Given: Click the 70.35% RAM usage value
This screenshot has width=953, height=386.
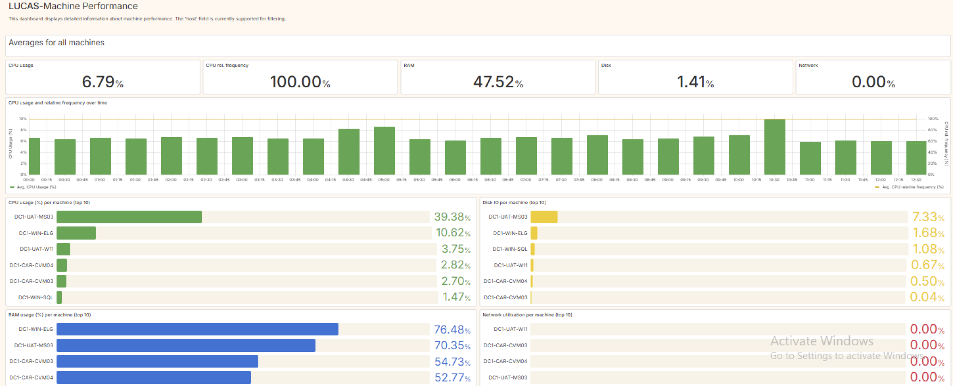Looking at the screenshot, I should pyautogui.click(x=452, y=345).
